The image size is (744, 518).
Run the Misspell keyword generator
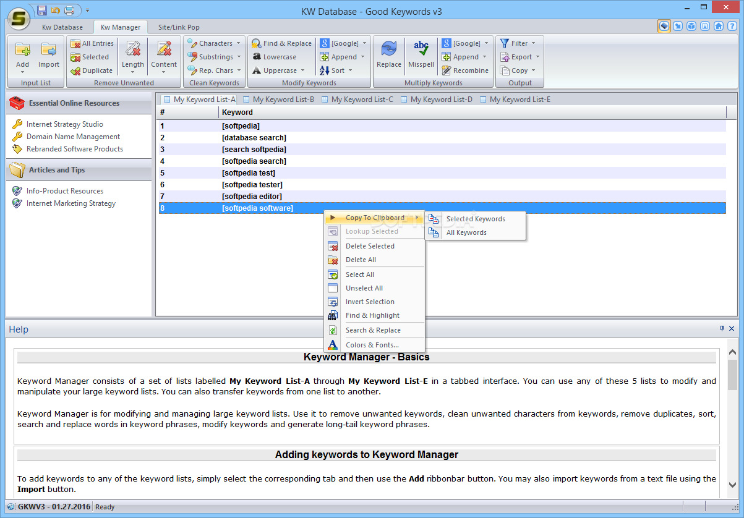click(421, 56)
